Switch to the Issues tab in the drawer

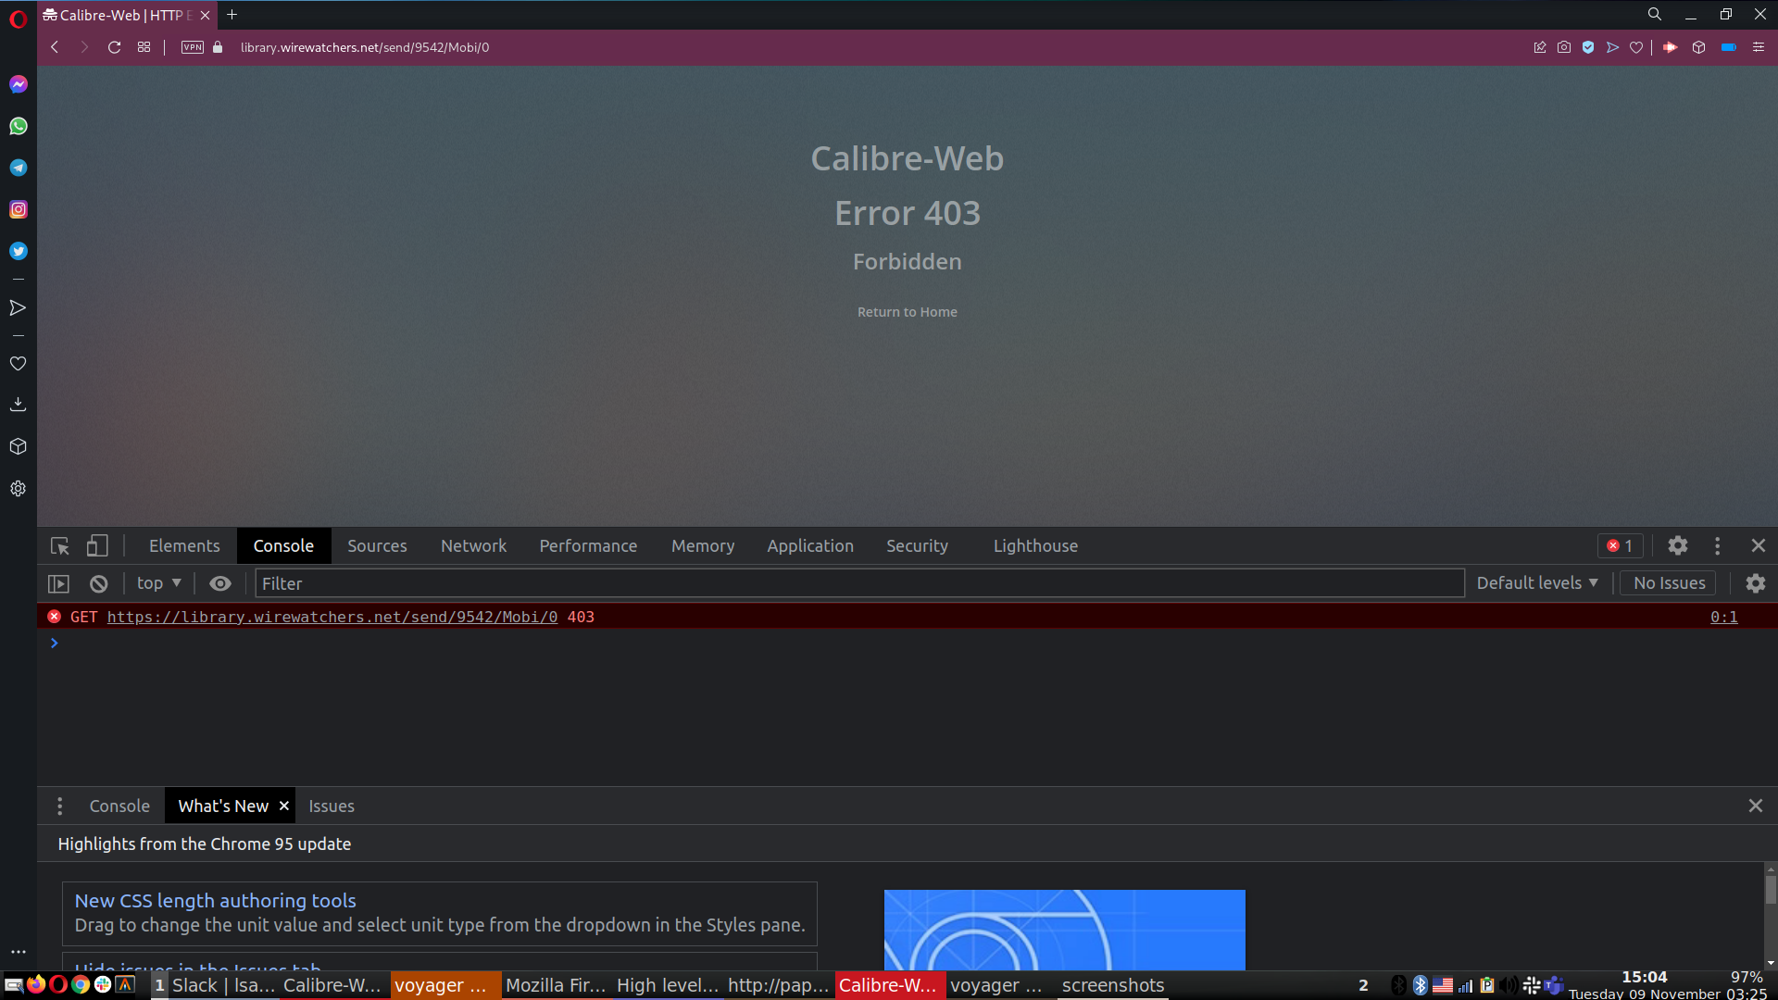331,806
